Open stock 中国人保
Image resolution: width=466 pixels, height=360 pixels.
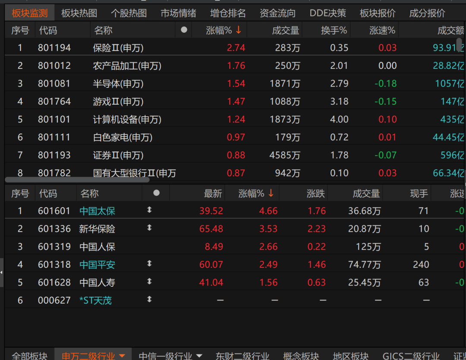point(97,247)
